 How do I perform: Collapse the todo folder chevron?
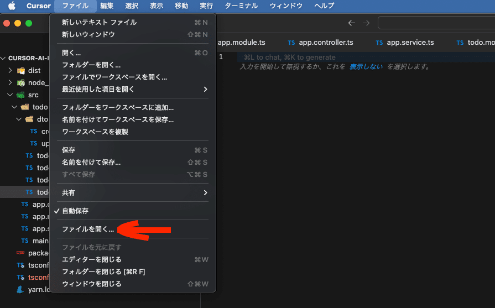point(14,107)
